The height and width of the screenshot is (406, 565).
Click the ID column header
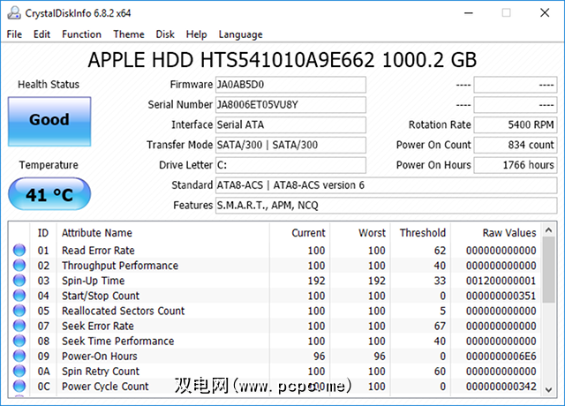click(43, 233)
